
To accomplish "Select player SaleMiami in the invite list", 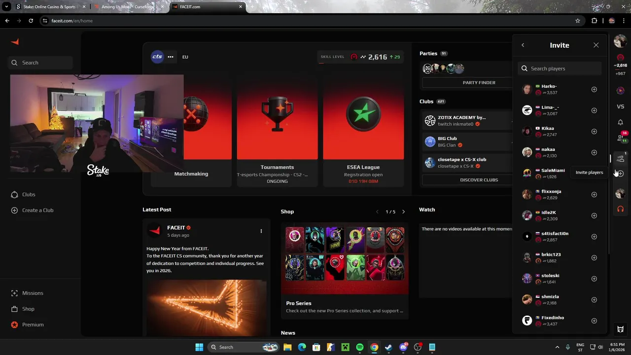I will 553,170.
